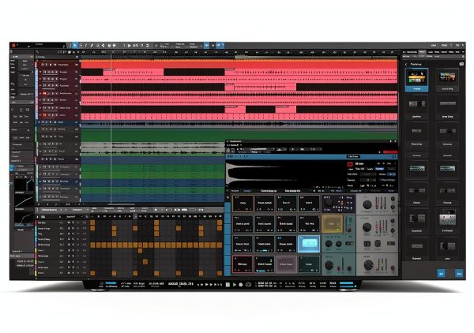Viewport: 474px width, 333px height.
Task: Open the Snap mode dropdown in the toolbar
Action: click(195, 45)
